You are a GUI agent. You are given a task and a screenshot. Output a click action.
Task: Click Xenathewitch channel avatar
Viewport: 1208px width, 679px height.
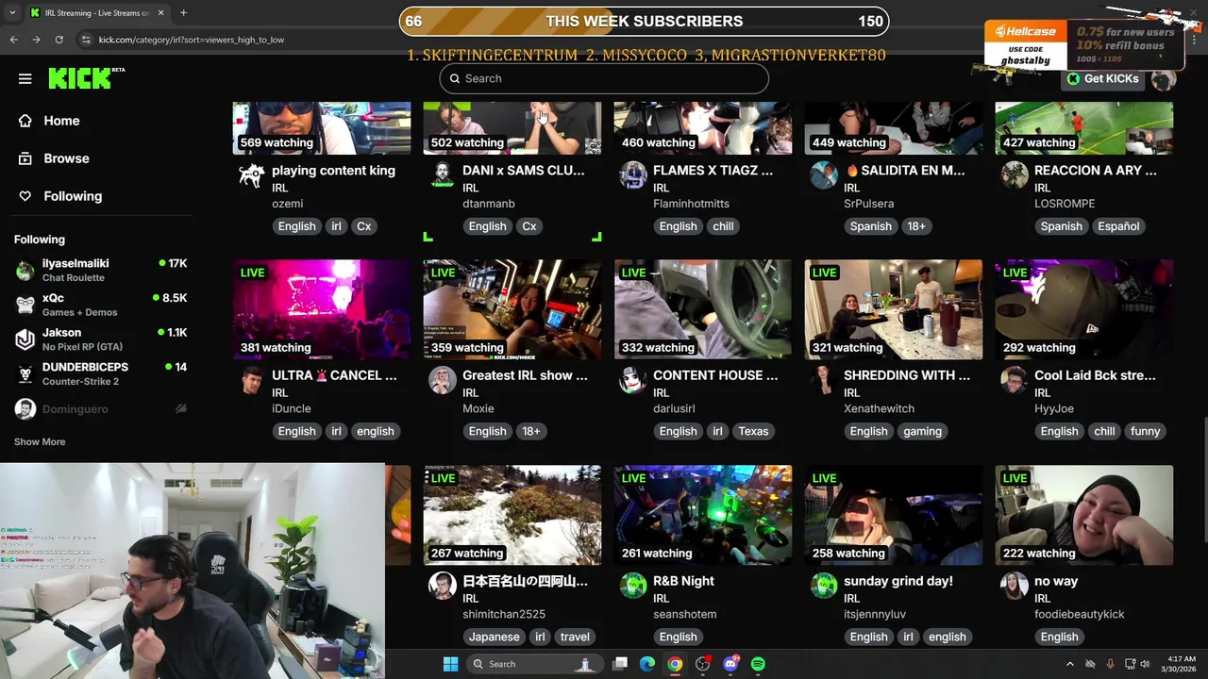tap(824, 381)
